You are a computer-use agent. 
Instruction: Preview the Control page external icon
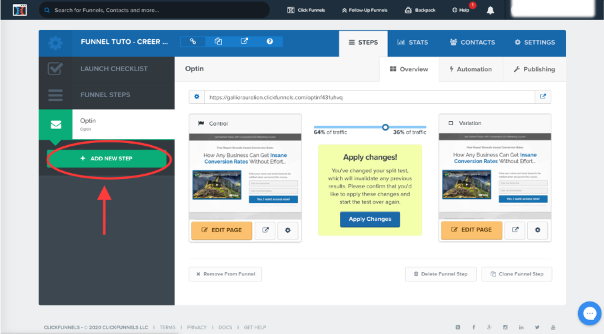point(265,230)
